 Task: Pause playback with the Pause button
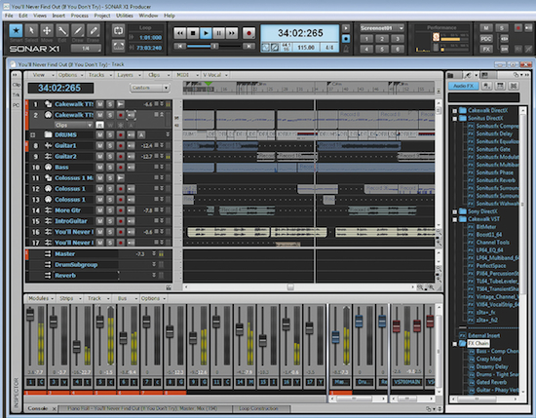(218, 33)
